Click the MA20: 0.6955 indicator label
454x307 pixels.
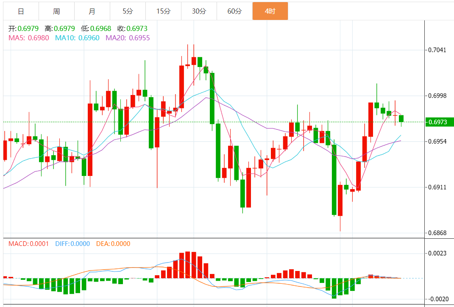tap(128, 38)
